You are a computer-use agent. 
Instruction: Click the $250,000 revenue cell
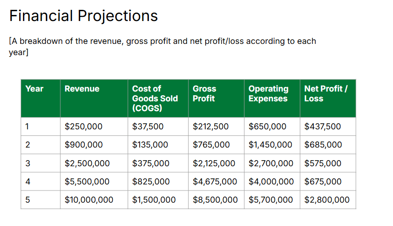tap(83, 126)
